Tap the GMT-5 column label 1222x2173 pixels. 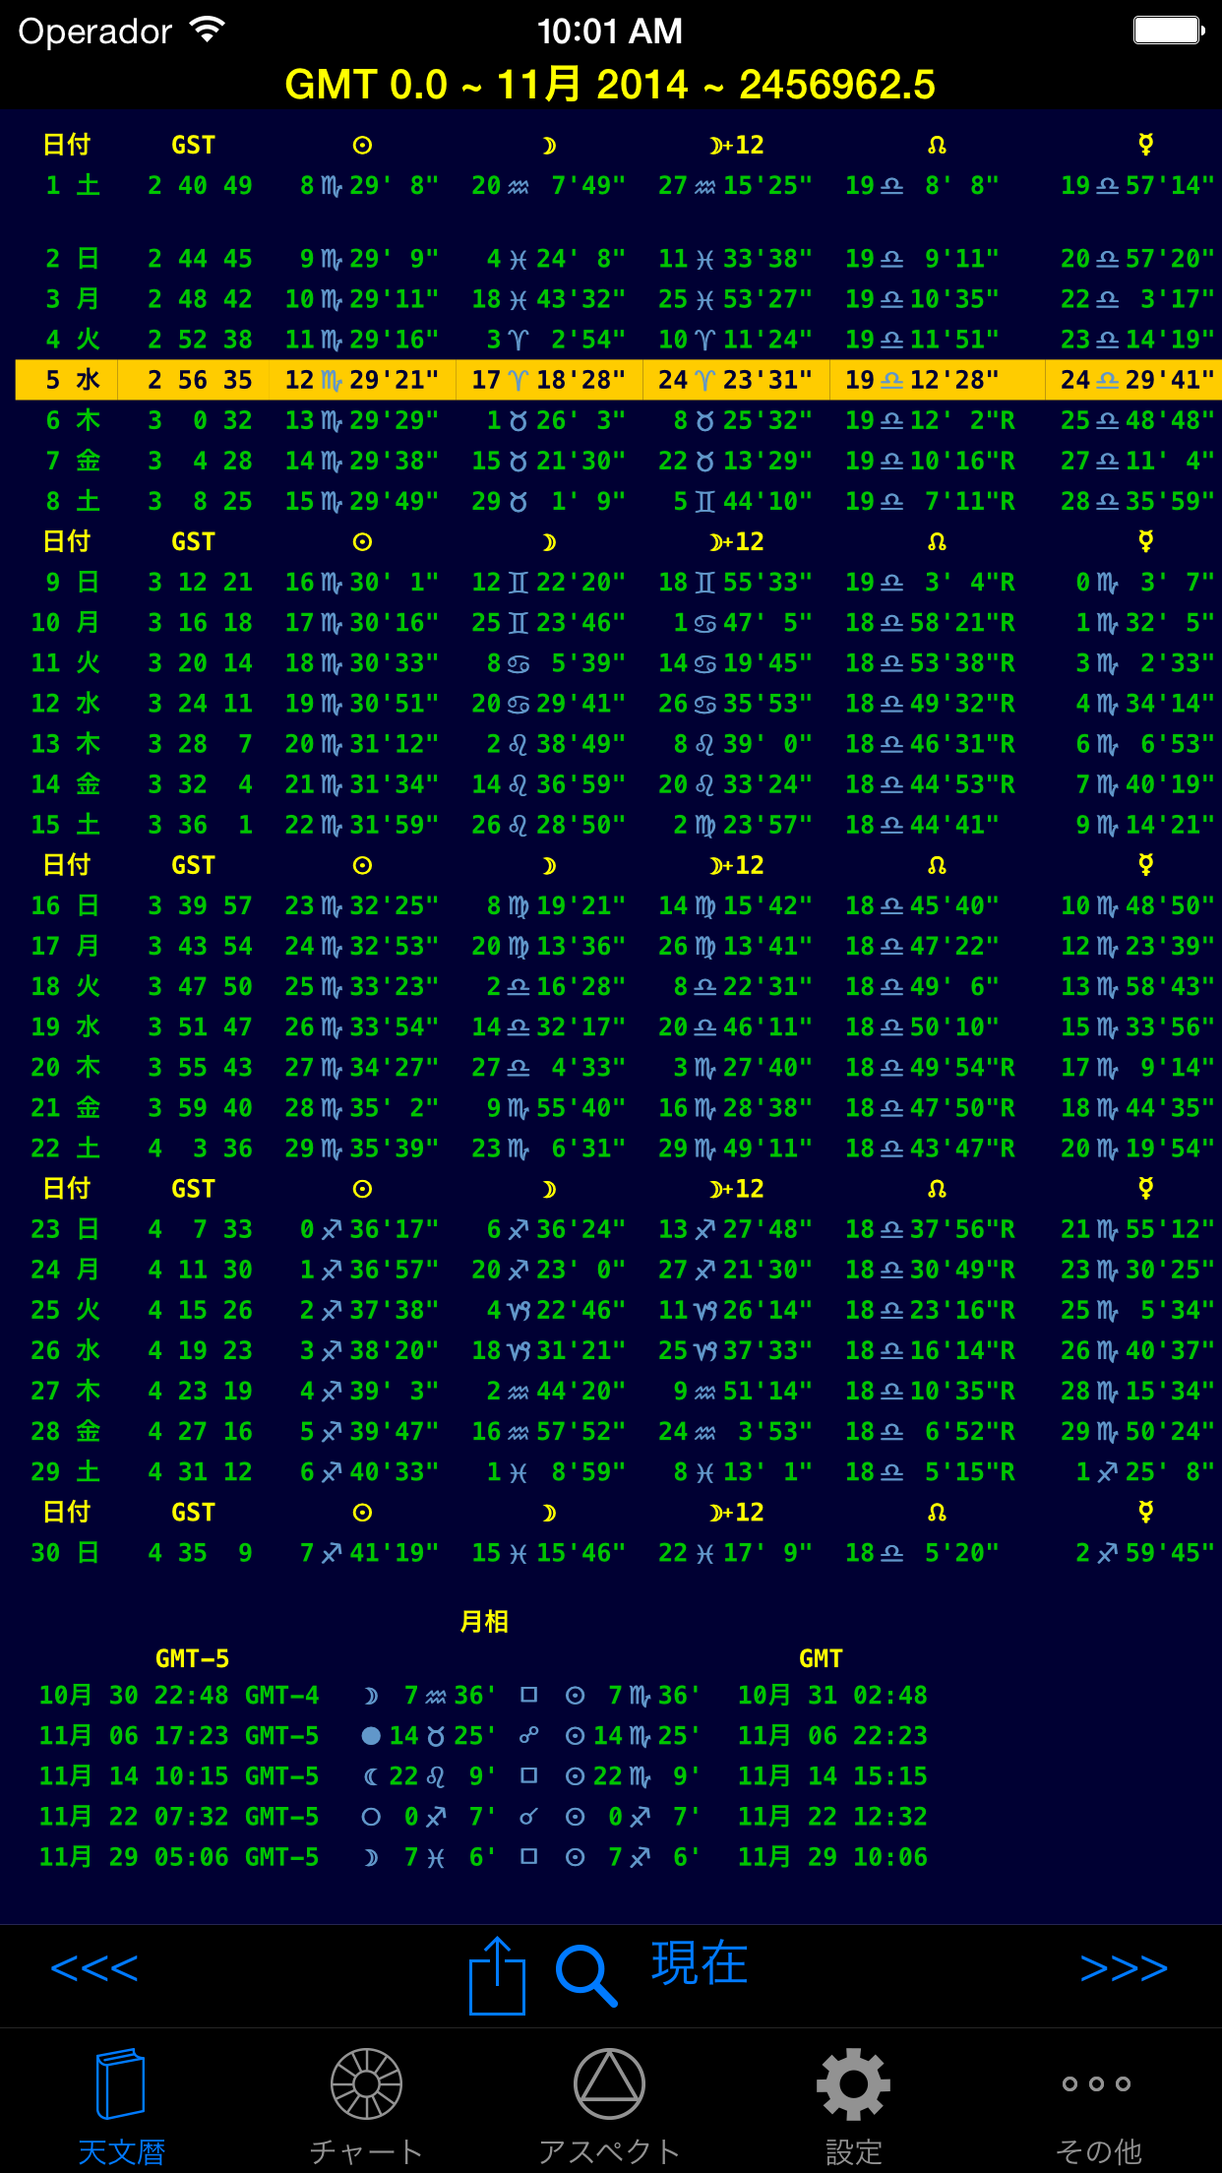tap(193, 1659)
